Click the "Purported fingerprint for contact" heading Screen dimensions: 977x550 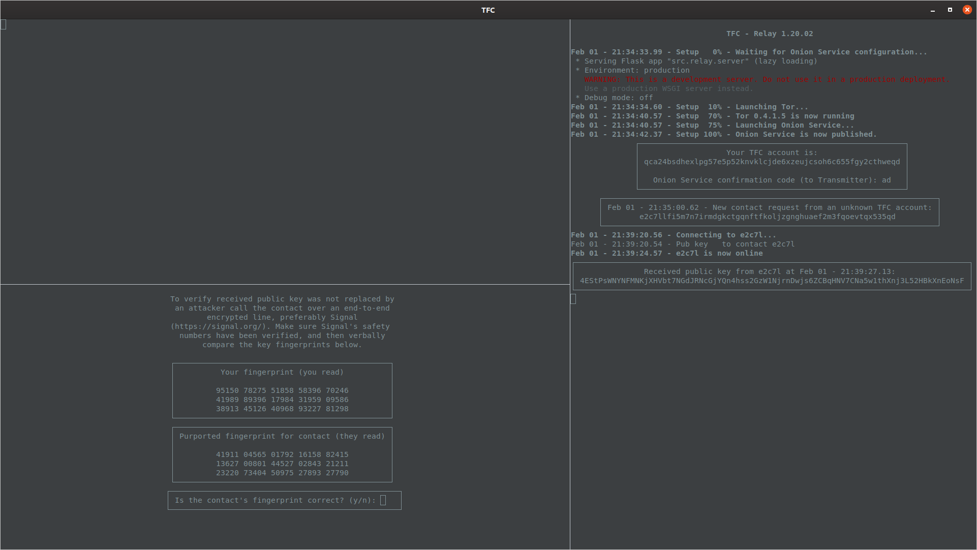click(x=282, y=436)
